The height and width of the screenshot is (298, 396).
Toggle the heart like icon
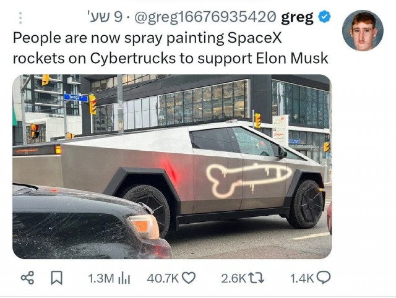coord(189,278)
